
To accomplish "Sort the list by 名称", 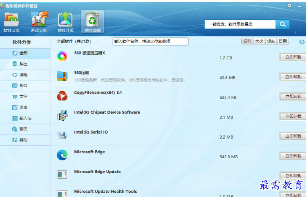I will [x=247, y=41].
